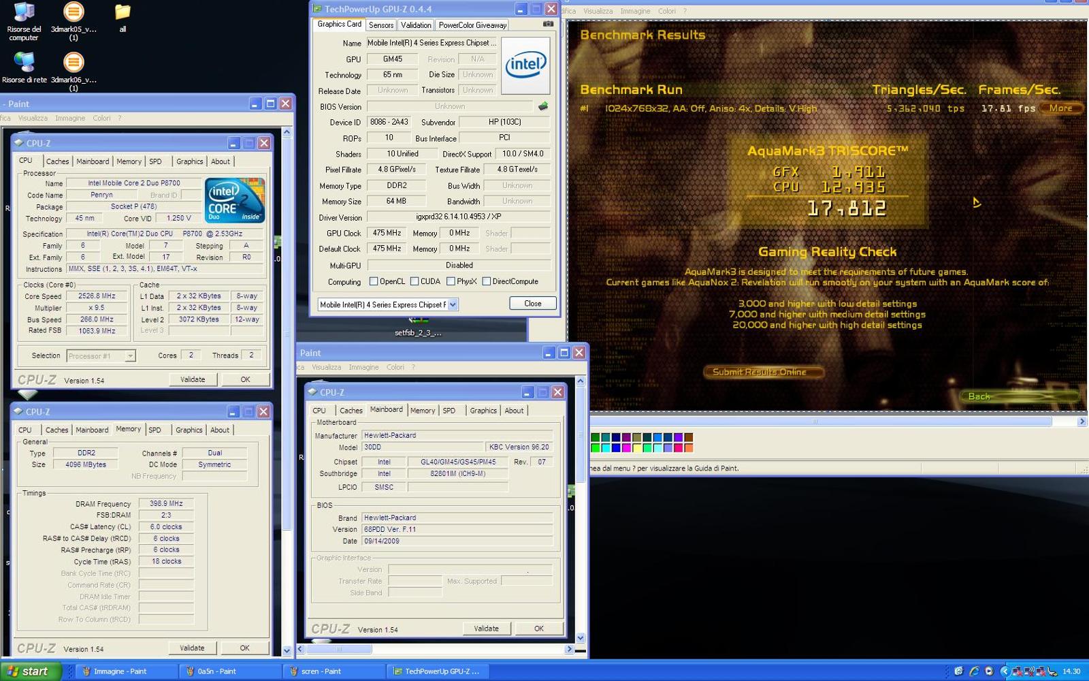Click Validate in CPU-Z mainboard window

[x=486, y=629]
